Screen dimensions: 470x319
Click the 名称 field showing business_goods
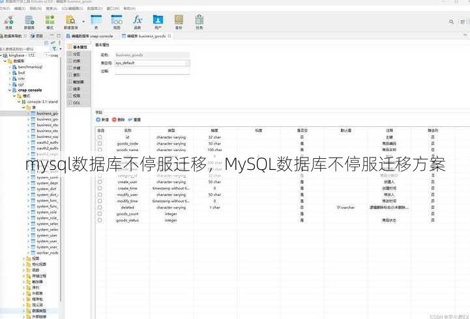coord(153,55)
